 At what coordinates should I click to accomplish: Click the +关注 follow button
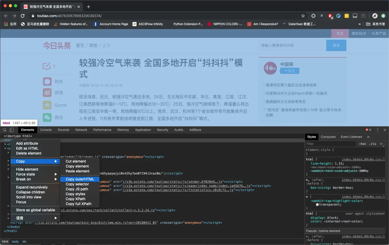tap(290, 71)
